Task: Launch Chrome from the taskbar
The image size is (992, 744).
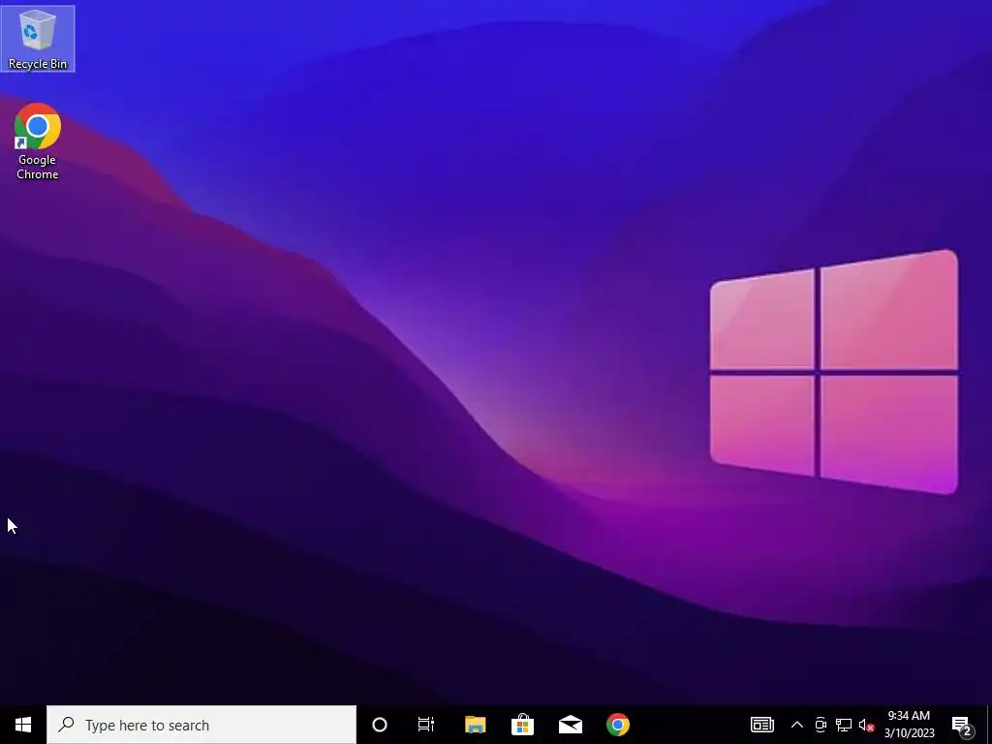Action: pyautogui.click(x=618, y=725)
